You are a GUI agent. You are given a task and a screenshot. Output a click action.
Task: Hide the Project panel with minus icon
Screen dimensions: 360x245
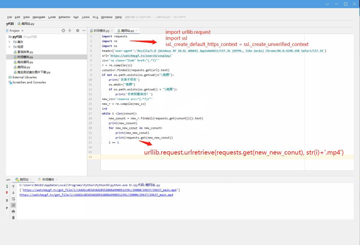[84, 31]
